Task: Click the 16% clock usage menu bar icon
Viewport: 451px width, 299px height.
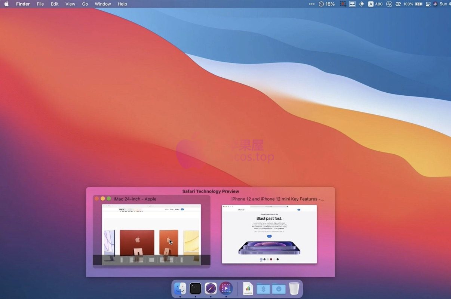Action: (327, 4)
